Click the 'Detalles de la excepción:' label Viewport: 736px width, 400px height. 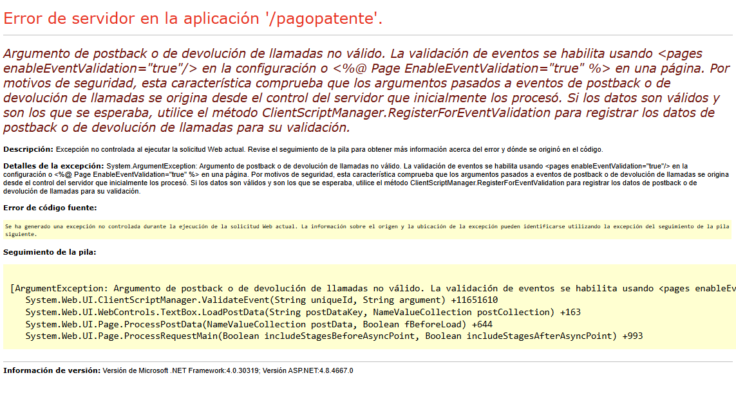[x=53, y=166]
